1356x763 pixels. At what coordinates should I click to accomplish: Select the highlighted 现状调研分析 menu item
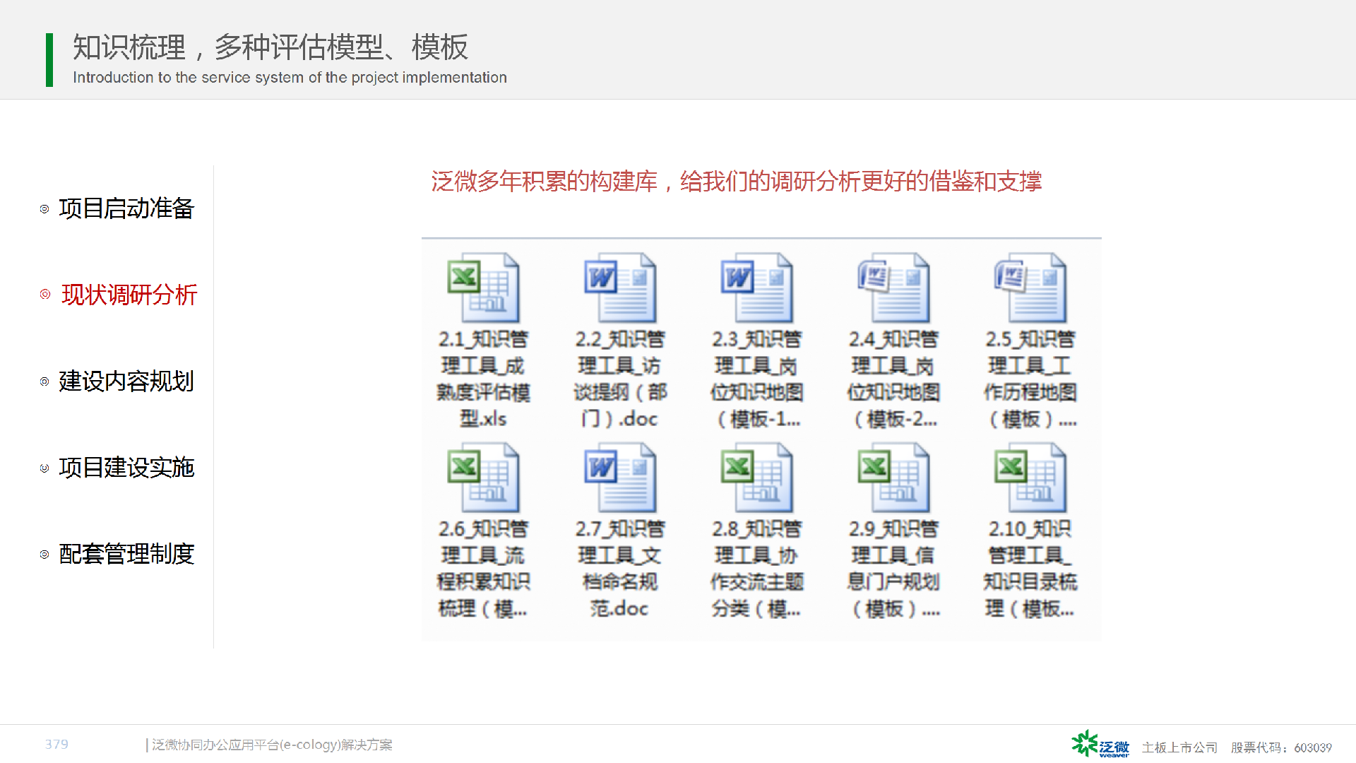pyautogui.click(x=129, y=295)
